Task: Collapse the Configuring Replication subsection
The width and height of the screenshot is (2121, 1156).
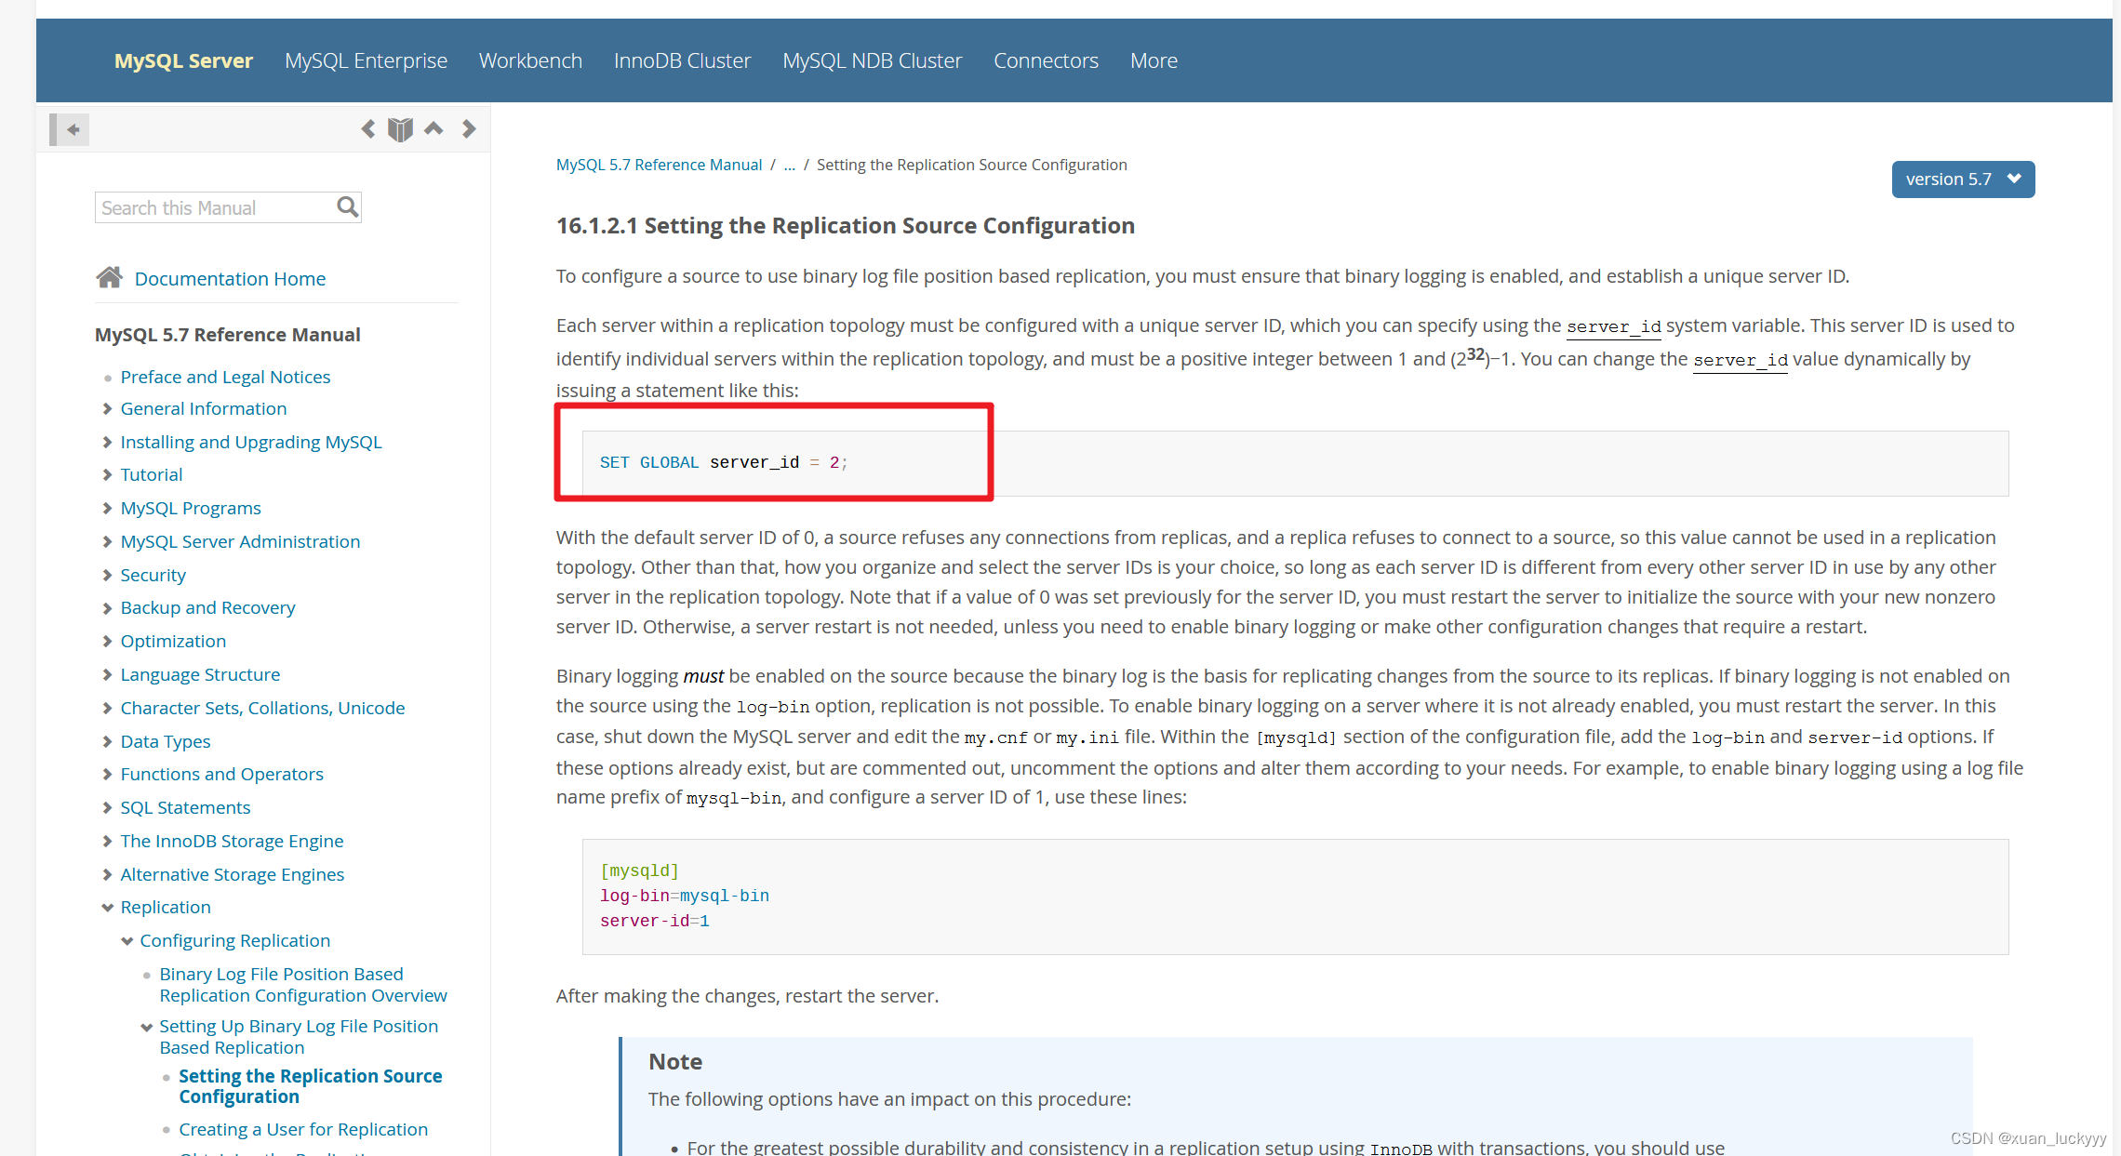Action: (127, 940)
